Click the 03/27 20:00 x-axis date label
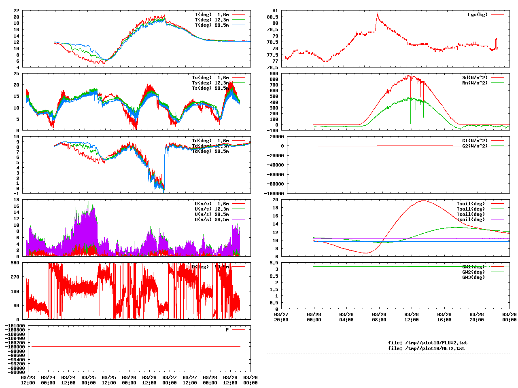This screenshot has width=518, height=388. point(281,317)
